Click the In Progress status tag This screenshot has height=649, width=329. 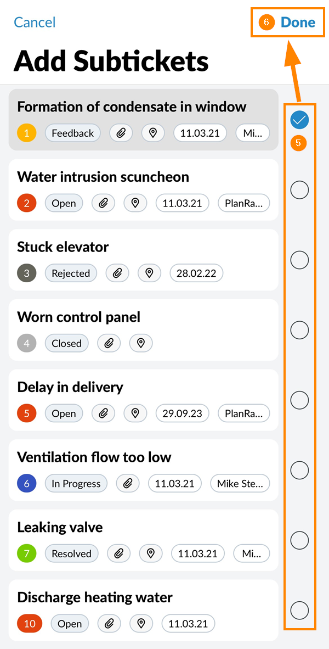point(76,484)
